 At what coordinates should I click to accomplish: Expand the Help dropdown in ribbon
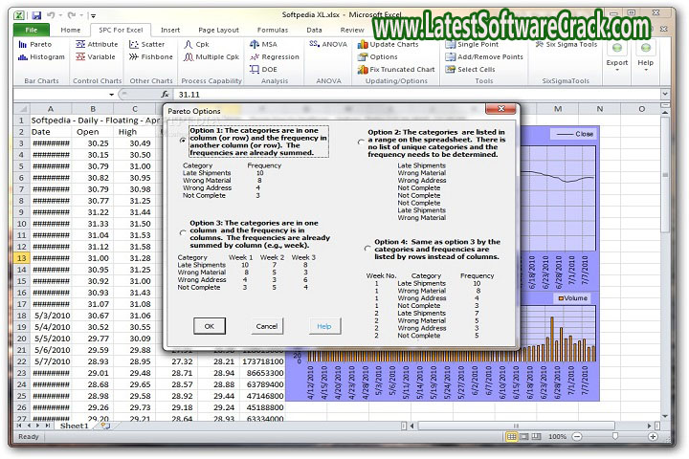646,55
